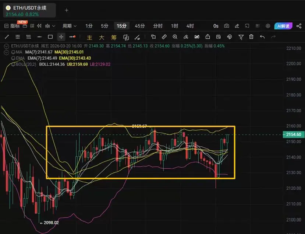Image resolution: width=305 pixels, height=234 pixels.
Task: Undo last action arrow
Action: pyautogui.click(x=262, y=36)
